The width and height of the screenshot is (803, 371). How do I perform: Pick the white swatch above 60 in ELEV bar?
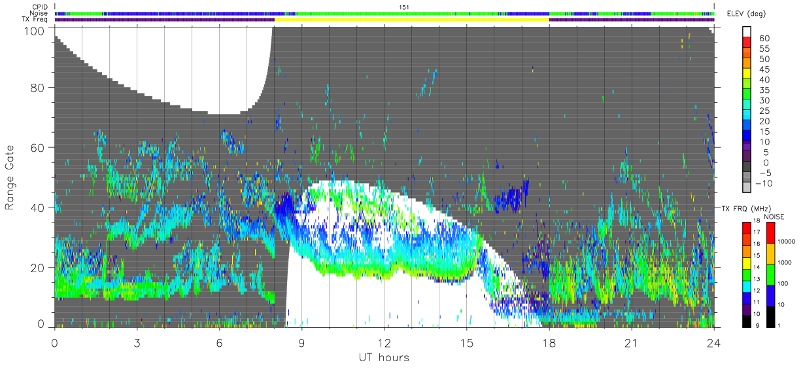(747, 33)
